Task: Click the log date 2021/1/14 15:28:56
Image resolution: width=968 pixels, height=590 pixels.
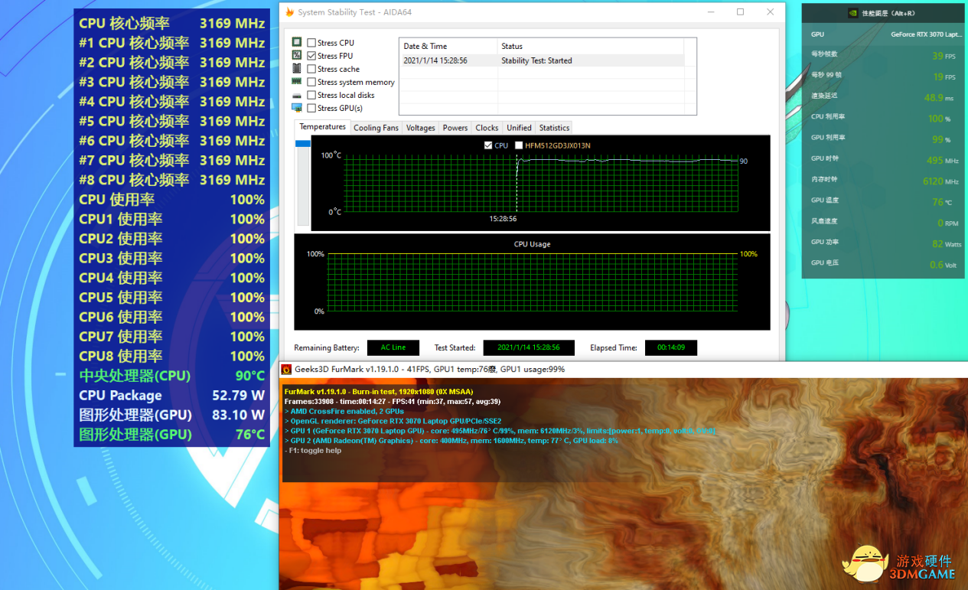Action: (435, 60)
